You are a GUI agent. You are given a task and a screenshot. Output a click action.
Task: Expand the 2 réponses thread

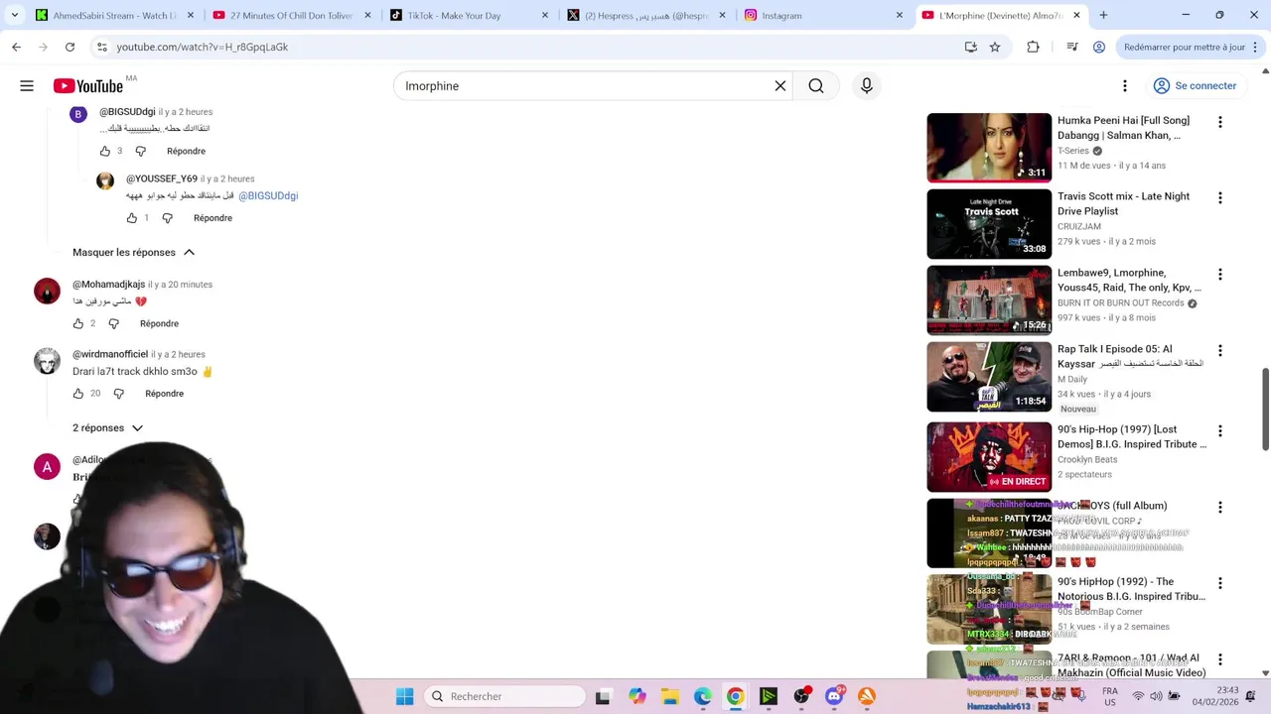click(x=108, y=428)
